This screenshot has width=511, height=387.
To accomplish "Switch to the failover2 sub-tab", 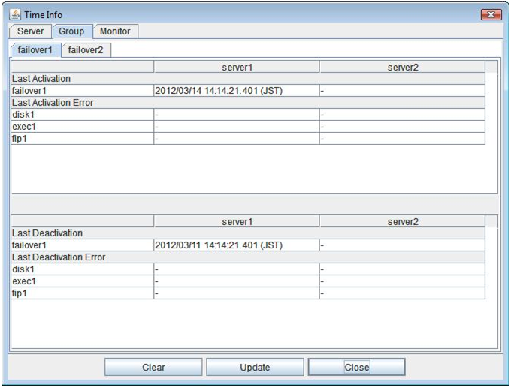I will [85, 50].
